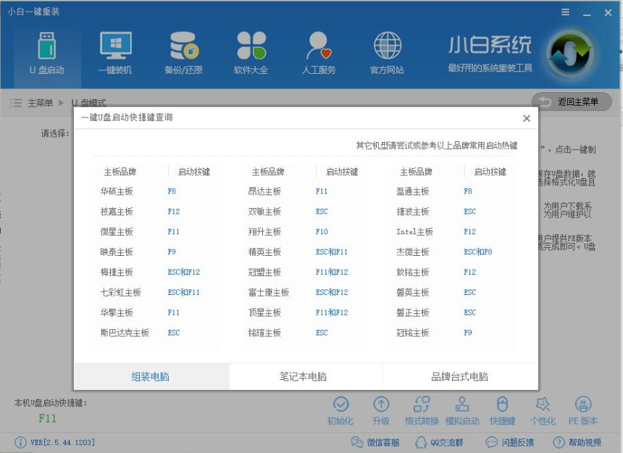Open 帮助视频 in the status bar
This screenshot has height=453, width=623.
point(577,442)
